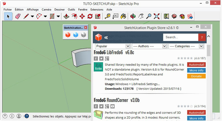222x121 pixels.
Task: Select the Rectangle shape tool
Action: pos(52,16)
